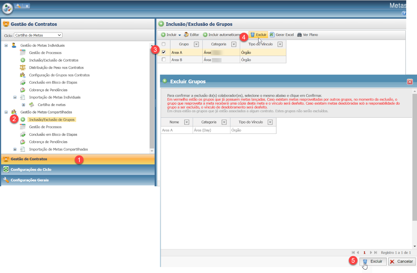Close the Excluir Grupos dialog
The height and width of the screenshot is (273, 417).
pos(410,82)
